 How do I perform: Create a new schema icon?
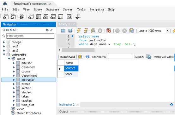pos(31,17)
